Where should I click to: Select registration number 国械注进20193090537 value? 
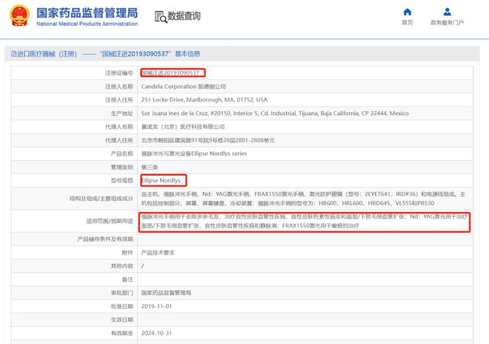coord(170,73)
